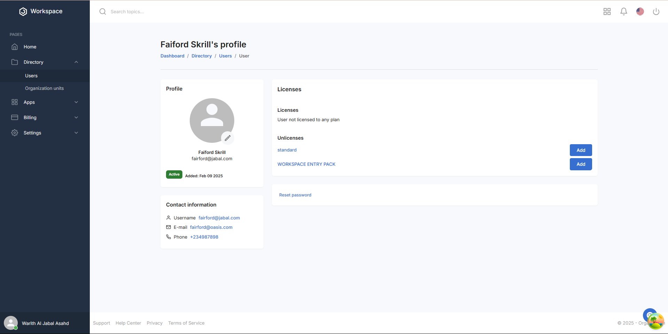The image size is (668, 334).
Task: Add the standard license
Action: click(580, 150)
